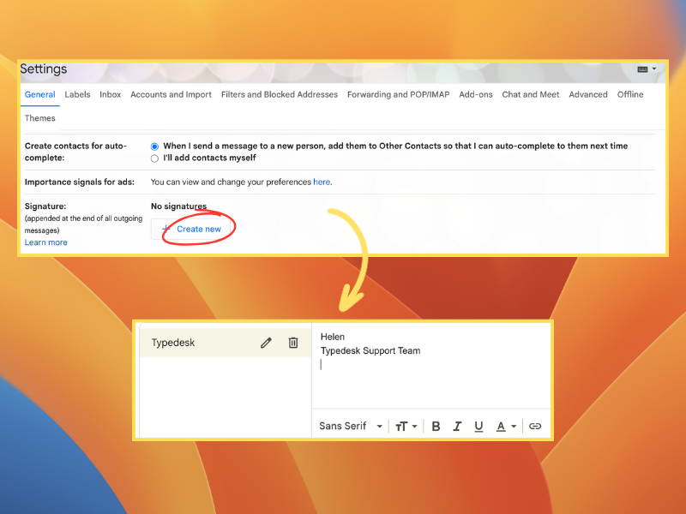Open the Themes tab
Viewport: 686px width, 514px height.
tap(39, 118)
